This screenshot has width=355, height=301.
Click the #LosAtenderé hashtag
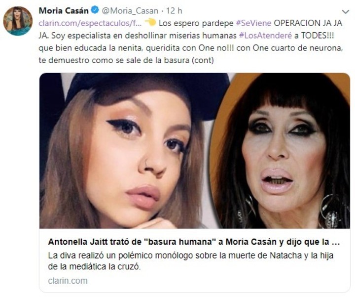(266, 36)
